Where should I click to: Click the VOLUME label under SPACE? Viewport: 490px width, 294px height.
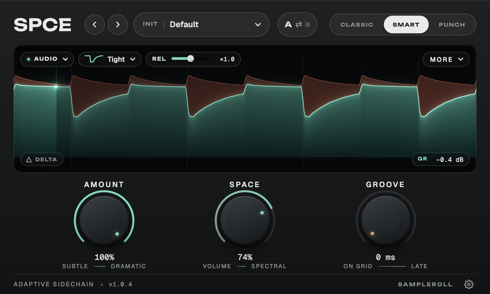[x=217, y=266]
